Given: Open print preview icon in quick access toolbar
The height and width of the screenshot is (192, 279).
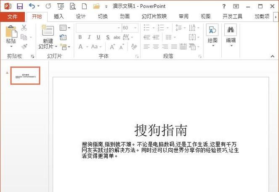Looking at the screenshot, I should click(73, 6).
